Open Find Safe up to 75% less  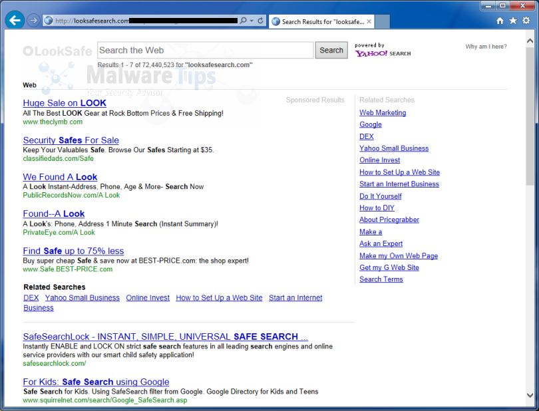coord(73,251)
